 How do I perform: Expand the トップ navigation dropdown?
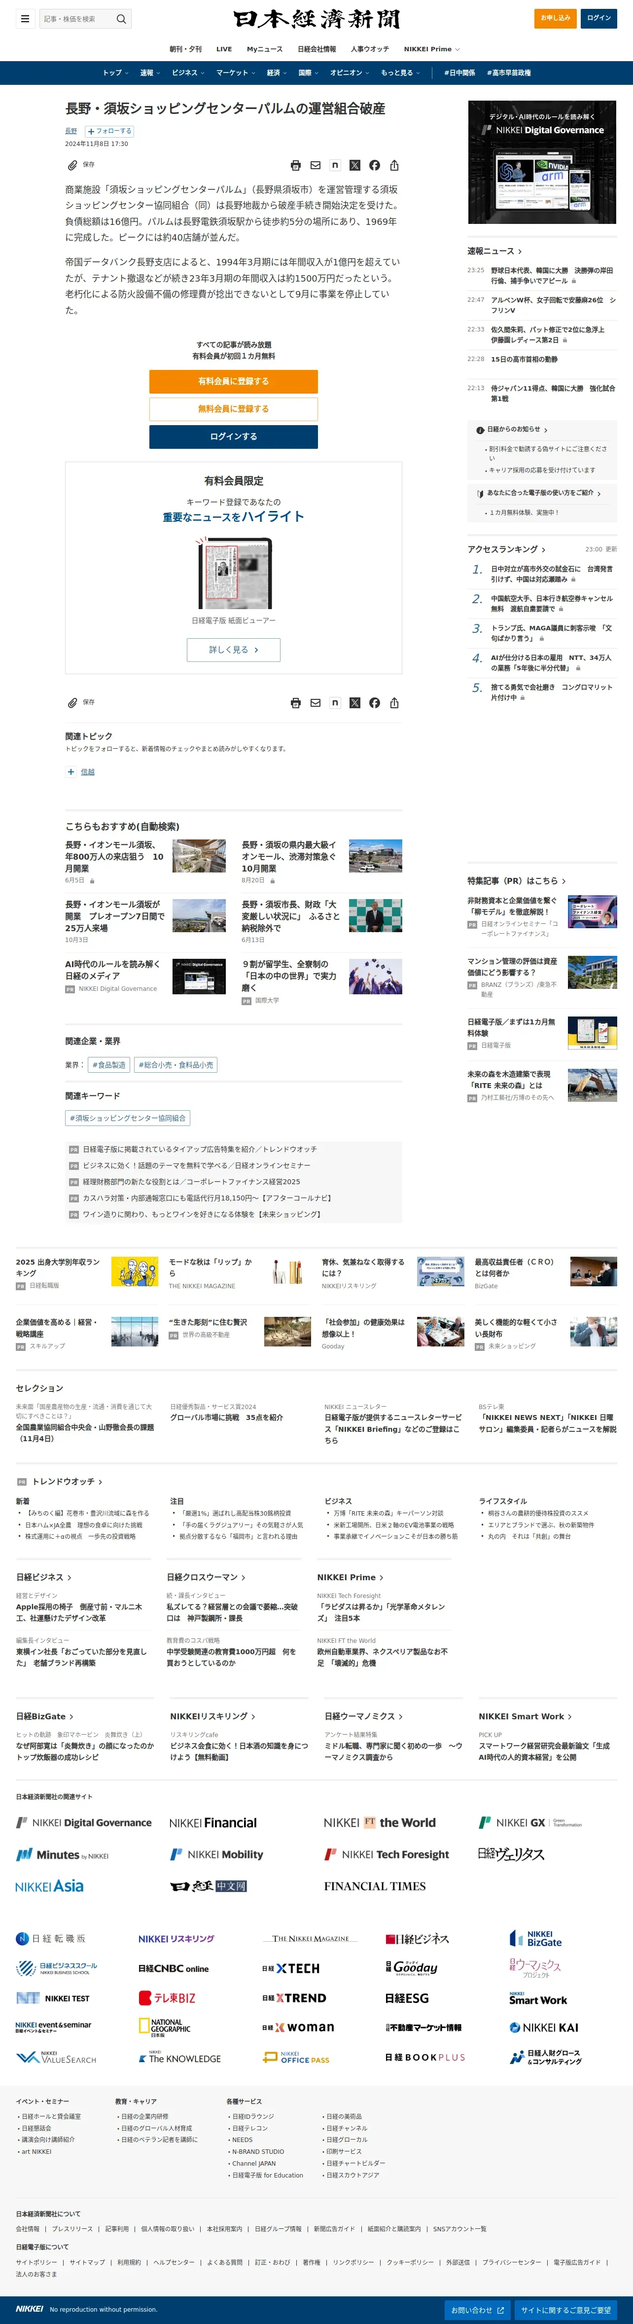[x=115, y=73]
